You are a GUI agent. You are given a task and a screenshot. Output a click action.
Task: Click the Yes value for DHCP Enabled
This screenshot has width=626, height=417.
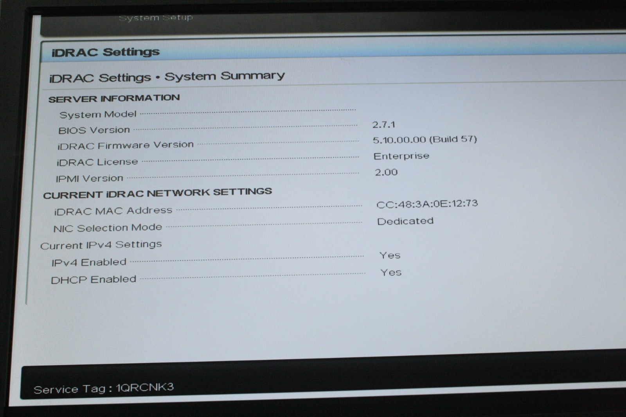[391, 272]
